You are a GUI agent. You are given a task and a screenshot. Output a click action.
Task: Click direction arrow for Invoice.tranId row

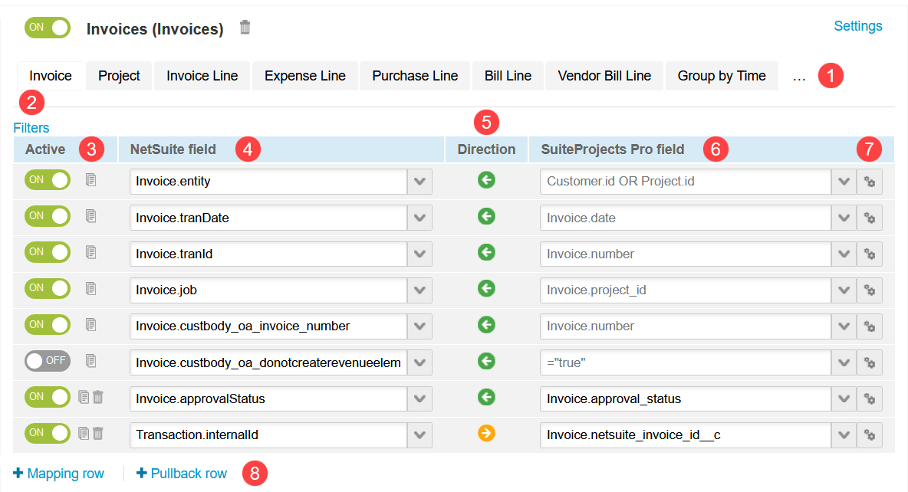[486, 252]
